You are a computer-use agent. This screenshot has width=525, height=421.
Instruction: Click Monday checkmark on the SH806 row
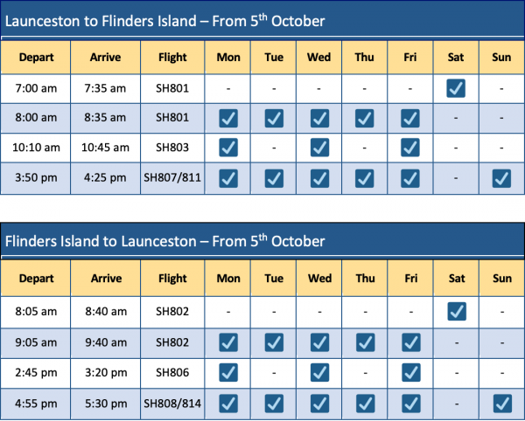click(x=228, y=370)
